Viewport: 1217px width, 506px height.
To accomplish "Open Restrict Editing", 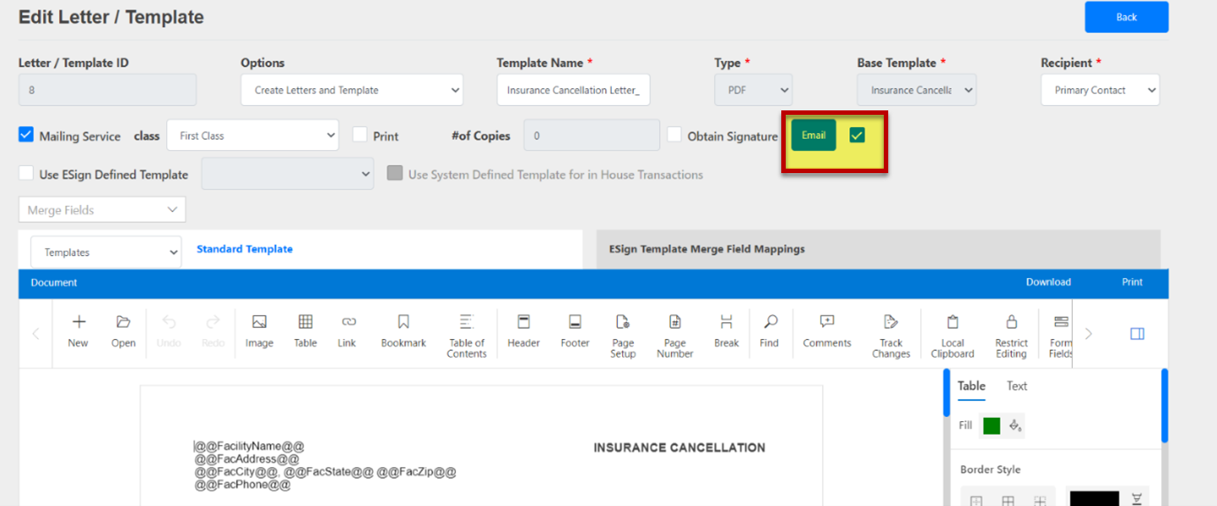I will pos(1011,336).
